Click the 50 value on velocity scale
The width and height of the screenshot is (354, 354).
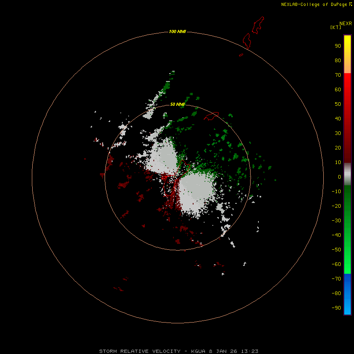click(338, 104)
